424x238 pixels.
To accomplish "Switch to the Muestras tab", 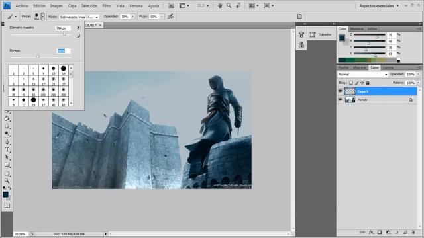I will pyautogui.click(x=357, y=29).
